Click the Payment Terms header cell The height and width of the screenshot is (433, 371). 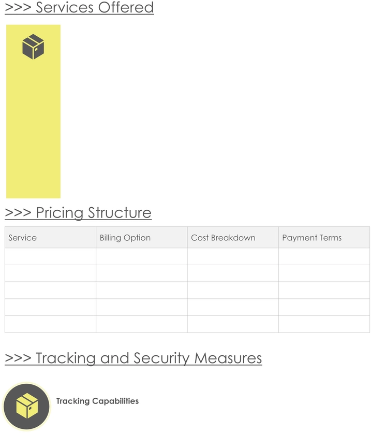(x=324, y=238)
